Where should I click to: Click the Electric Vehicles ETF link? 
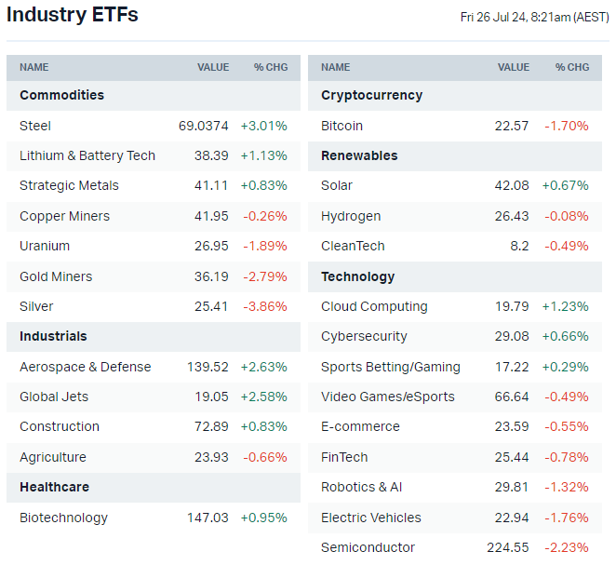[370, 518]
